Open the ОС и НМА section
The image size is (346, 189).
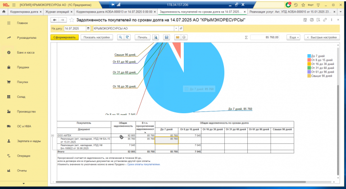[24, 126]
